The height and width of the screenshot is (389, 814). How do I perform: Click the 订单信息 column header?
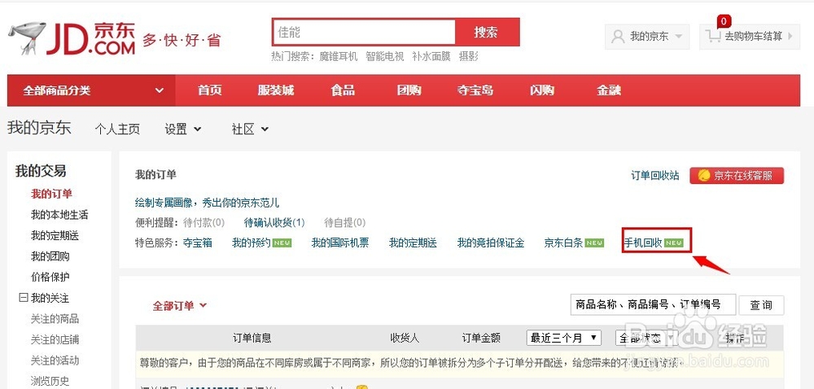[x=252, y=339]
